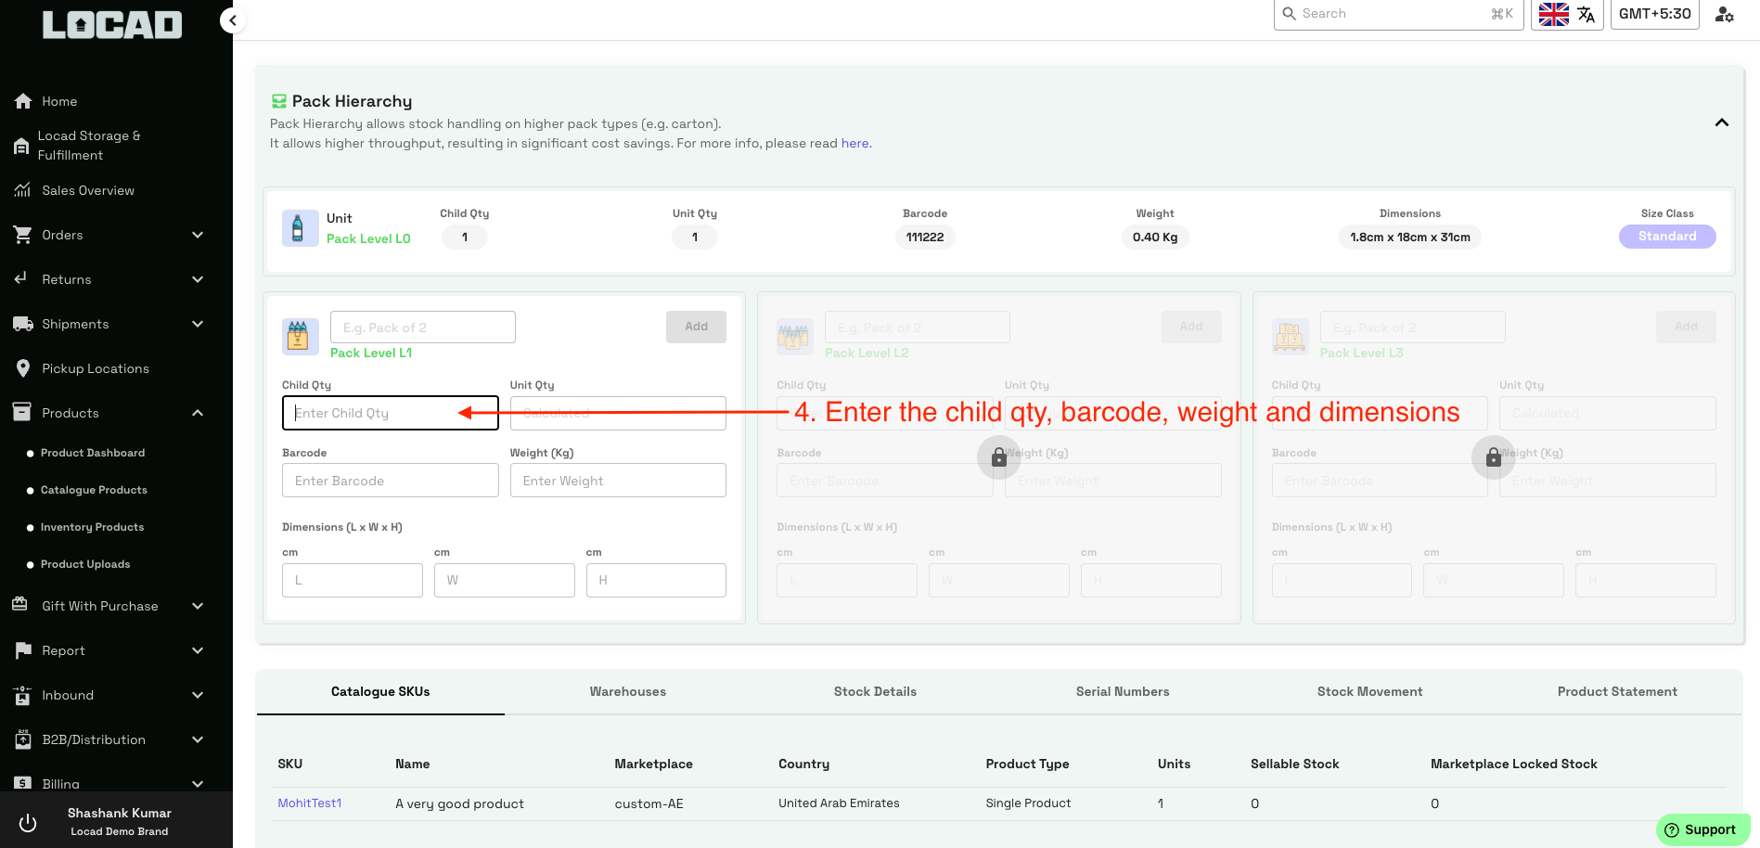Open the Home icon in sidebar
1760x848 pixels.
[x=23, y=101]
